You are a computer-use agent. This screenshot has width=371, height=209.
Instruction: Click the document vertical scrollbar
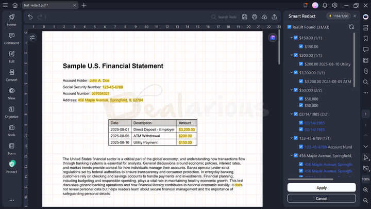click(279, 47)
